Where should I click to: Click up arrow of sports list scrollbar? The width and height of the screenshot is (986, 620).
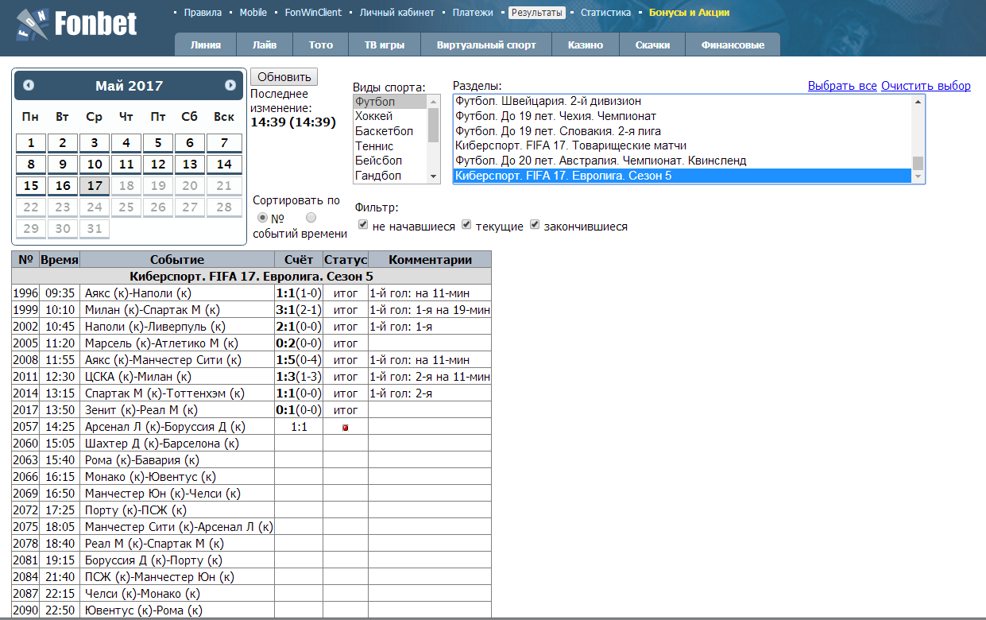[x=434, y=101]
